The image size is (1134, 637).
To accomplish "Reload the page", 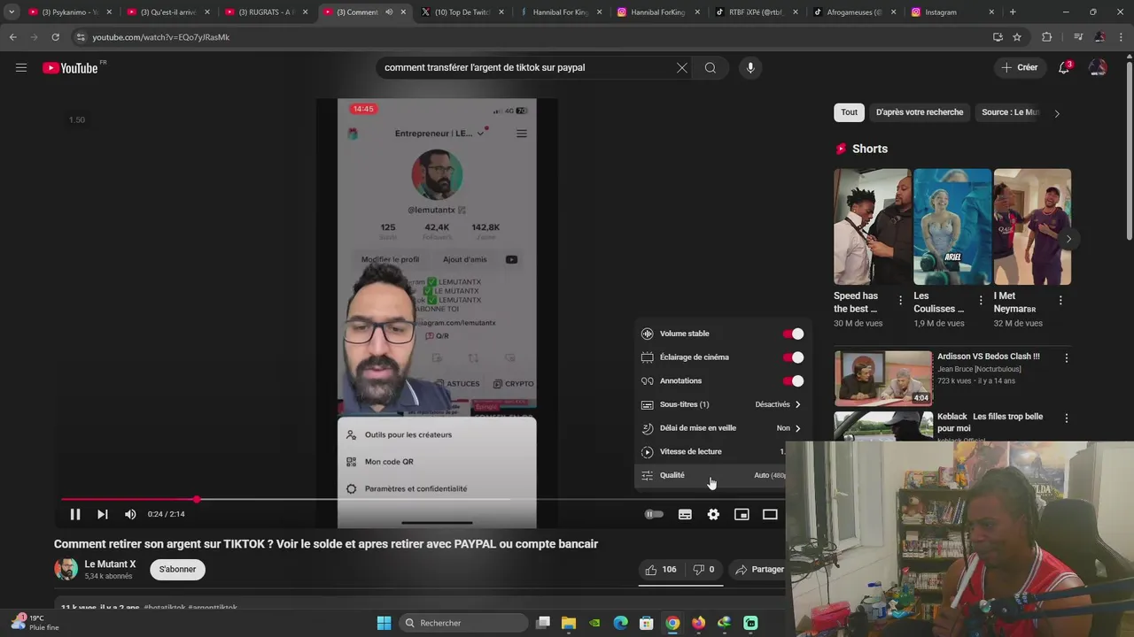I will (x=55, y=37).
